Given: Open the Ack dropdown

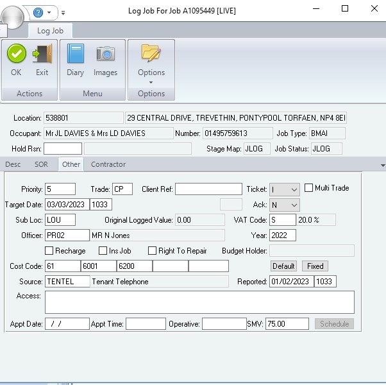Looking at the screenshot, I should 285,205.
